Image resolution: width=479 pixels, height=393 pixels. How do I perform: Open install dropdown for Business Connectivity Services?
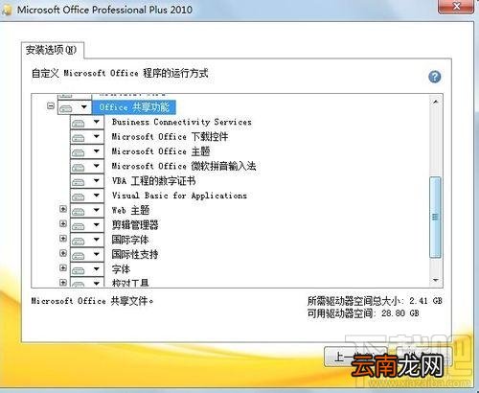[x=87, y=122]
